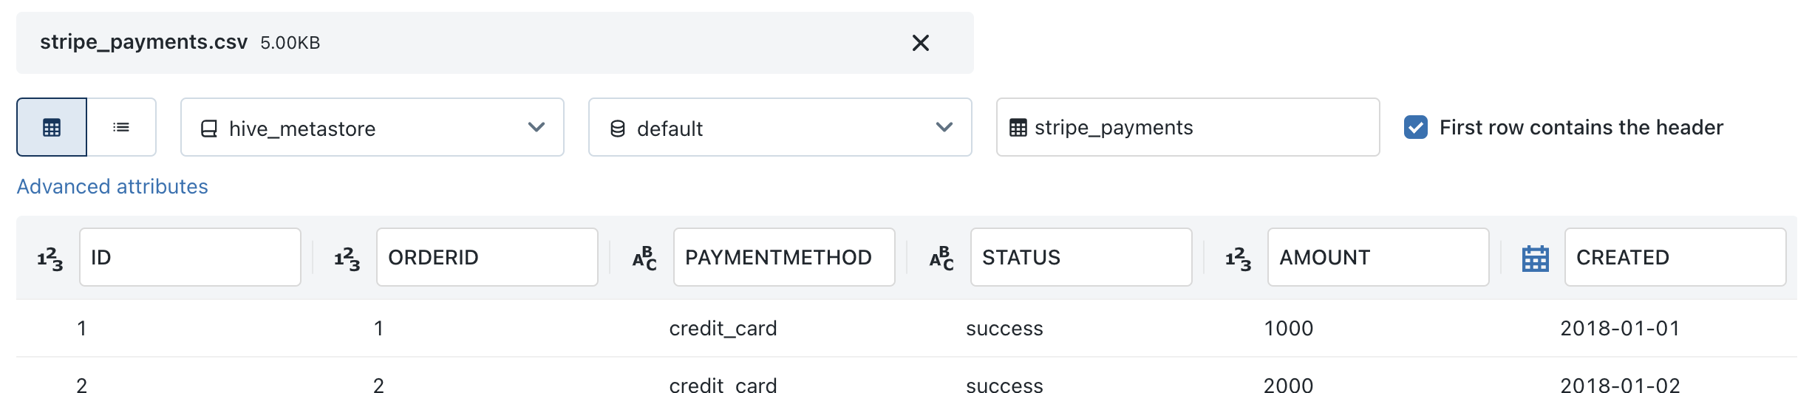
Task: Rename the ORDERID column header field
Action: [x=487, y=257]
